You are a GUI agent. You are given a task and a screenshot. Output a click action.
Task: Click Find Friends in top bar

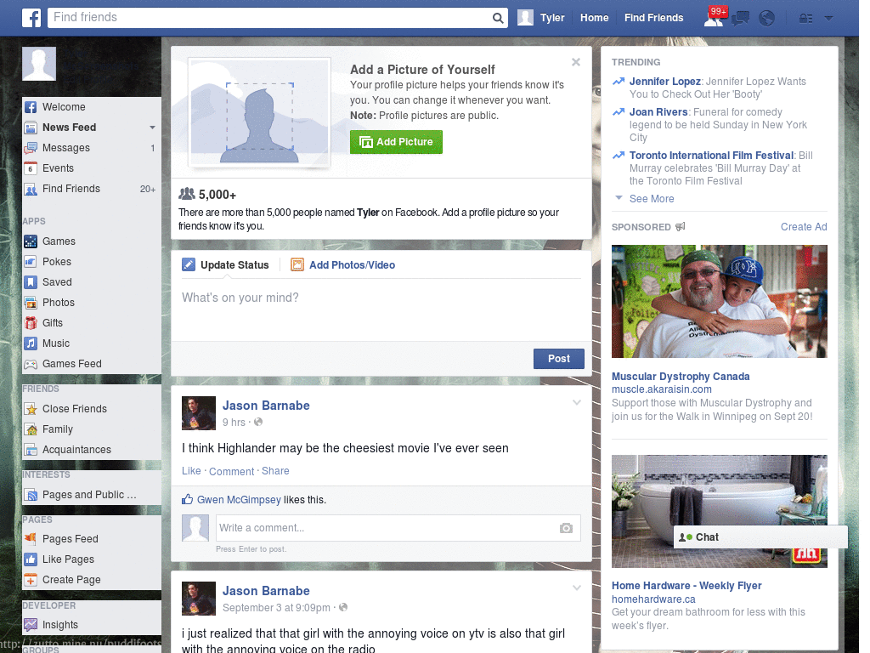(x=653, y=18)
